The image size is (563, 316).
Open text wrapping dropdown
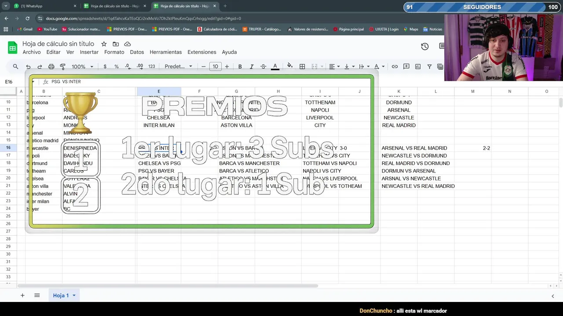363,66
